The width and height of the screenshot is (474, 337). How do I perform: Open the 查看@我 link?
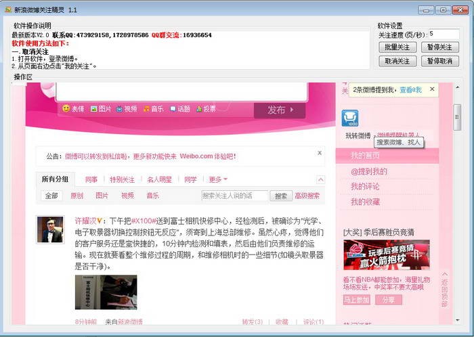pyautogui.click(x=410, y=90)
